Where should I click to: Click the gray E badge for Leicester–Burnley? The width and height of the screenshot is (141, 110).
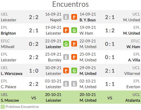coord(66,57)
